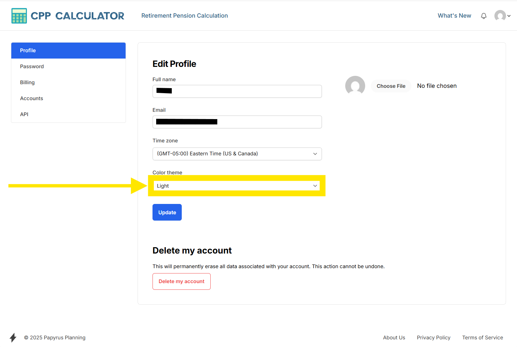The image size is (517, 347).
Task: Click the profile picture placeholder avatar
Action: (355, 86)
